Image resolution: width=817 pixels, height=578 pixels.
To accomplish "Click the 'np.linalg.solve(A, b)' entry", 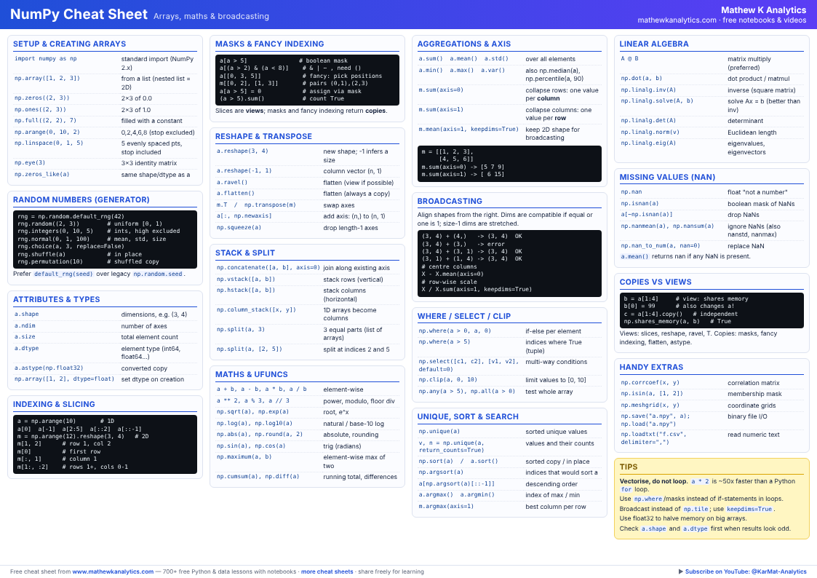I will click(x=657, y=100).
